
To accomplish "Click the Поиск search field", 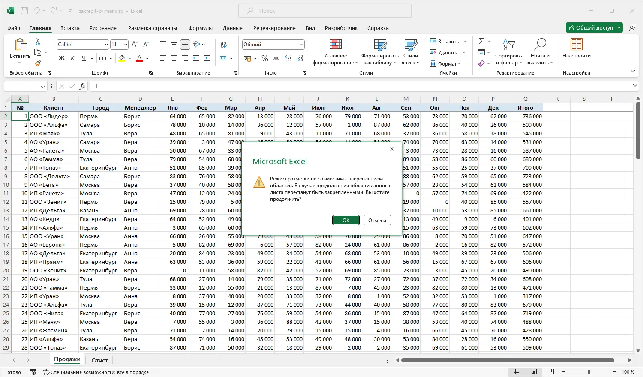I will [x=325, y=11].
